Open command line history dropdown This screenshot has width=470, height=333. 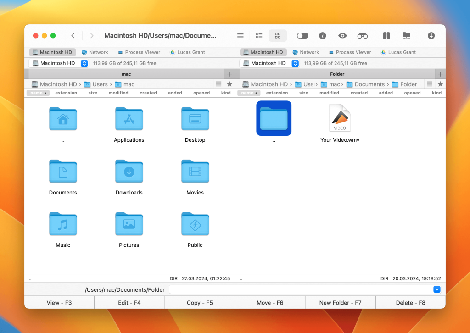(x=437, y=289)
